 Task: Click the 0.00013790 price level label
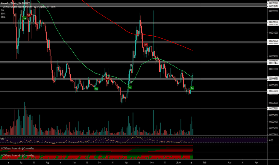(x=273, y=3)
